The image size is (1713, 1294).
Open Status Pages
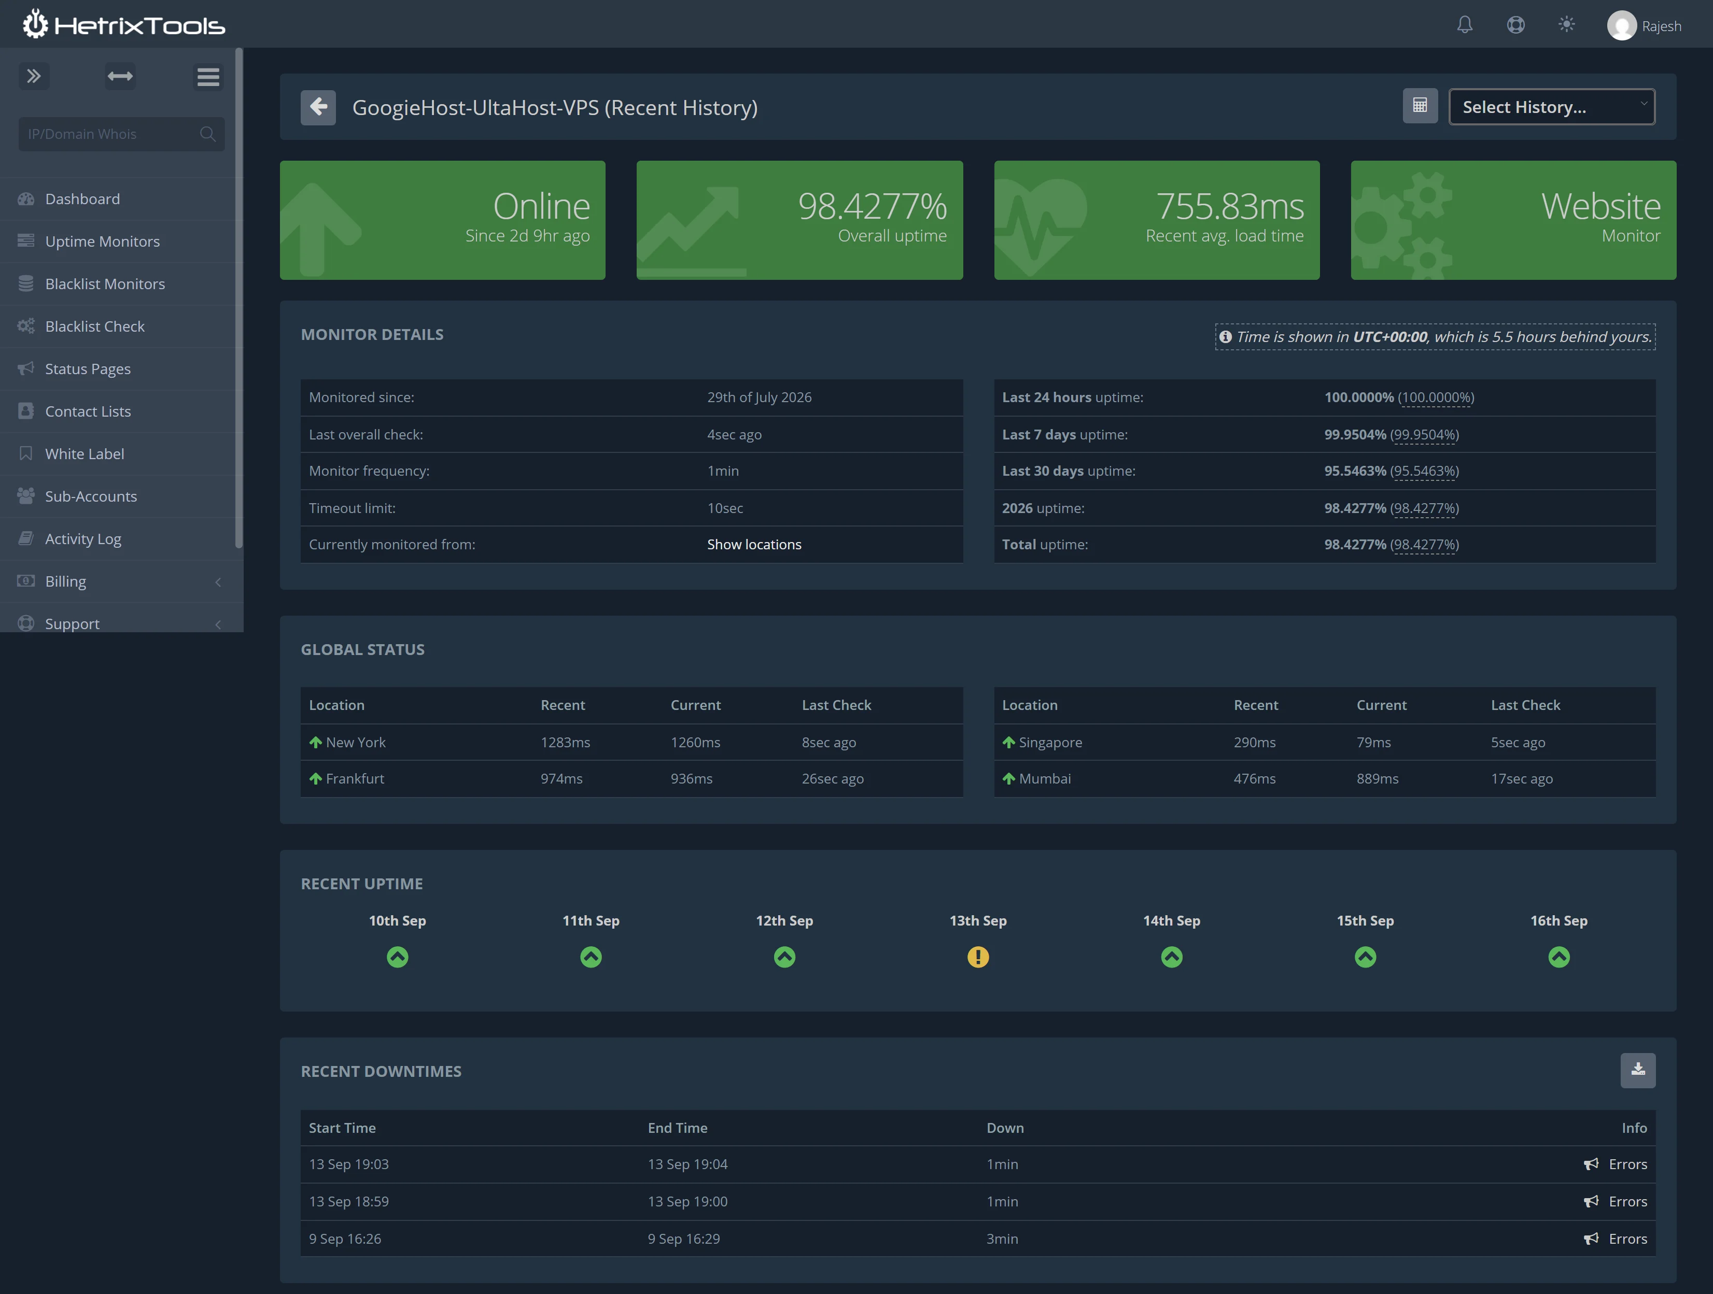point(122,369)
